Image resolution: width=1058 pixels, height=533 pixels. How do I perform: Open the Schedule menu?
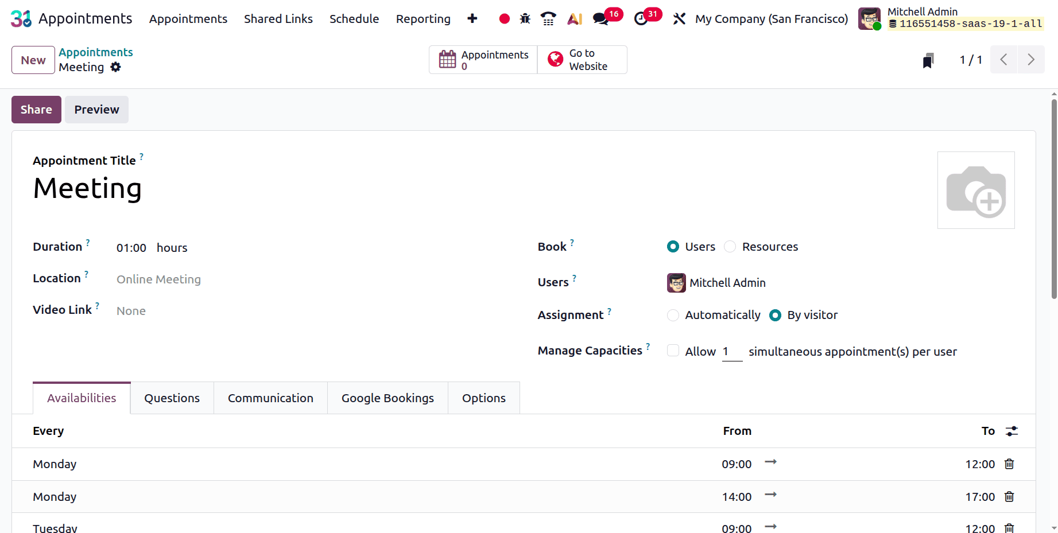click(354, 19)
